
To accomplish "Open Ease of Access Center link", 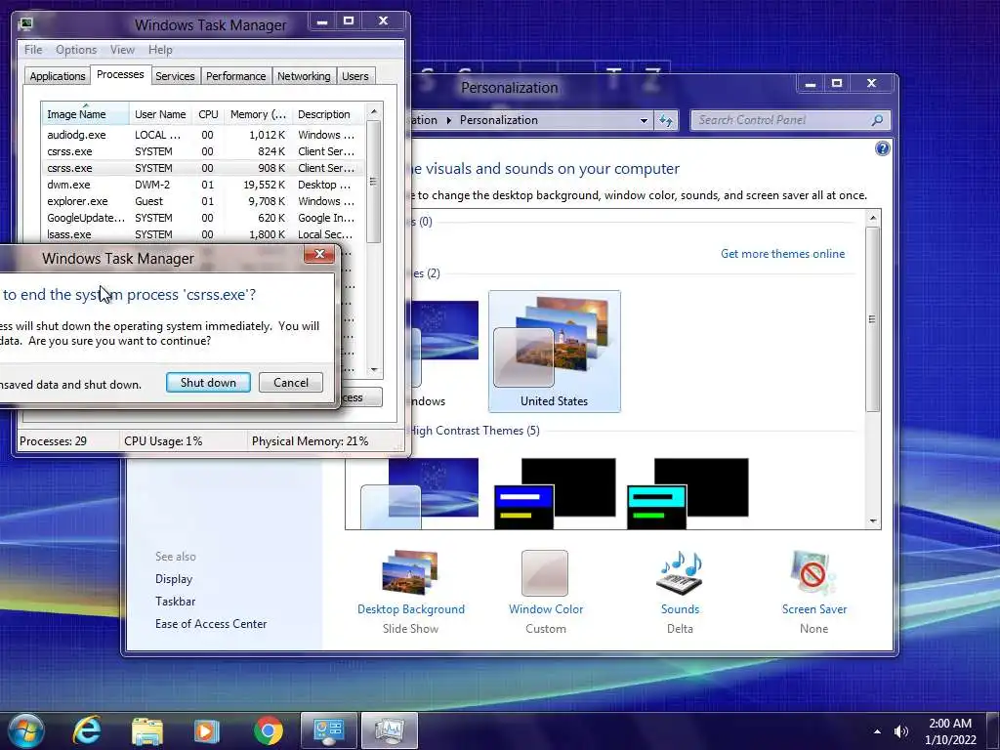I will (x=211, y=623).
